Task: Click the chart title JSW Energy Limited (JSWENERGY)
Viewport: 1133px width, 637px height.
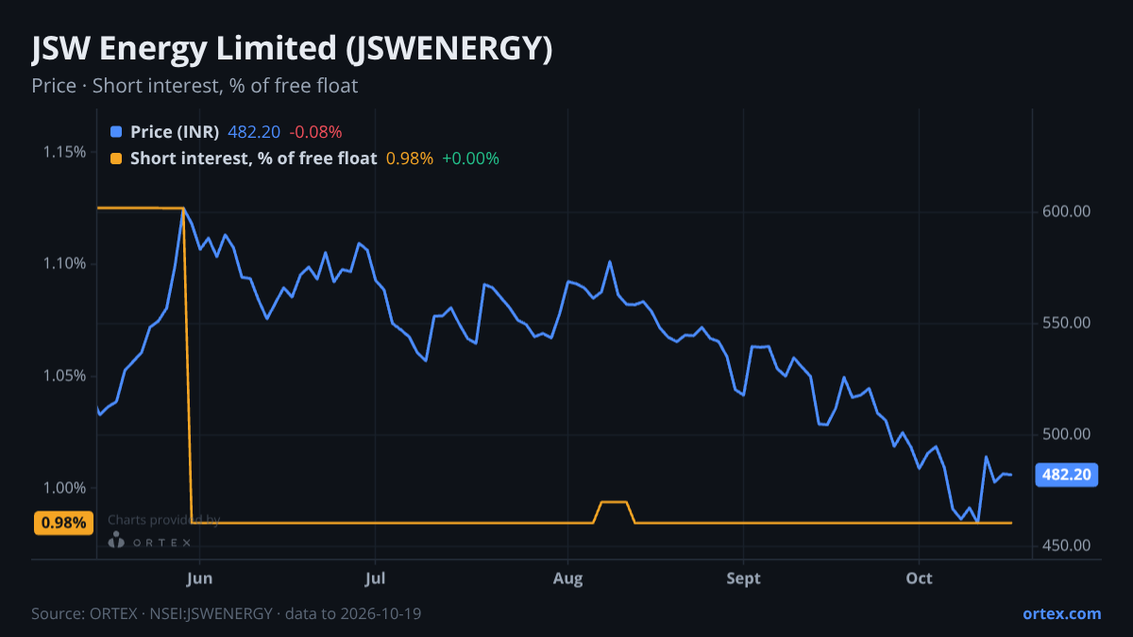Action: coord(292,49)
